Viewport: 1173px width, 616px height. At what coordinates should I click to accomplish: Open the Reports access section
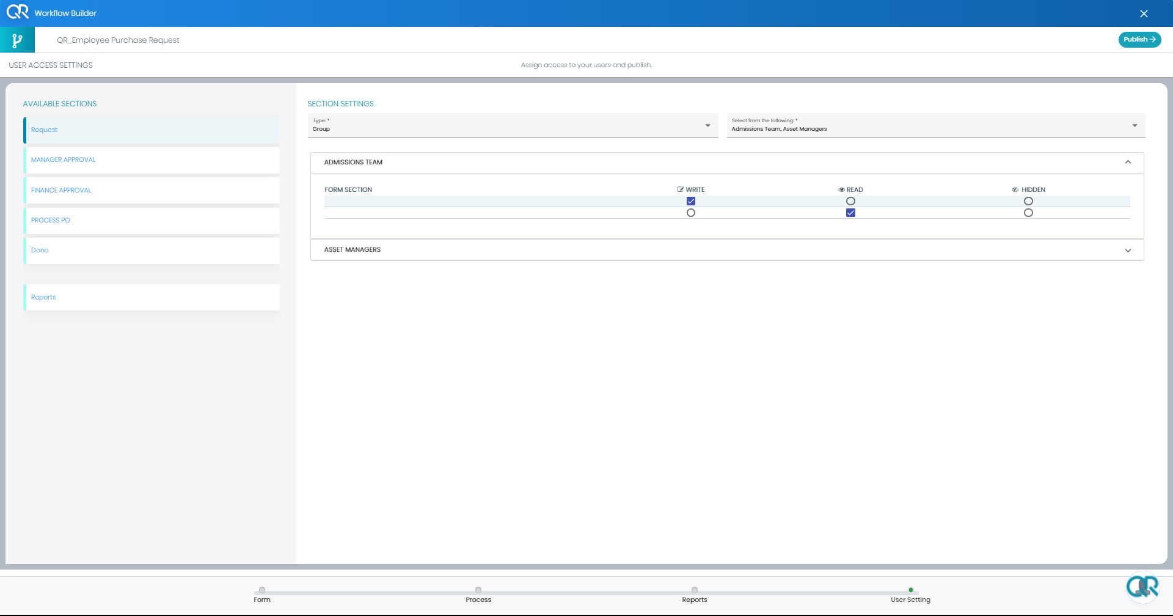tap(152, 297)
